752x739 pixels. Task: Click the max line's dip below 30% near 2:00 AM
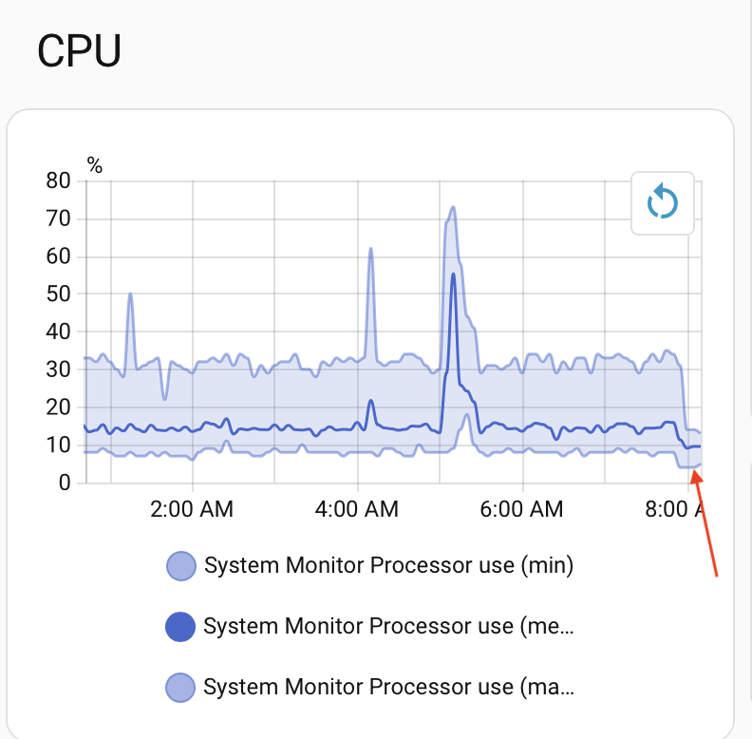[x=165, y=397]
